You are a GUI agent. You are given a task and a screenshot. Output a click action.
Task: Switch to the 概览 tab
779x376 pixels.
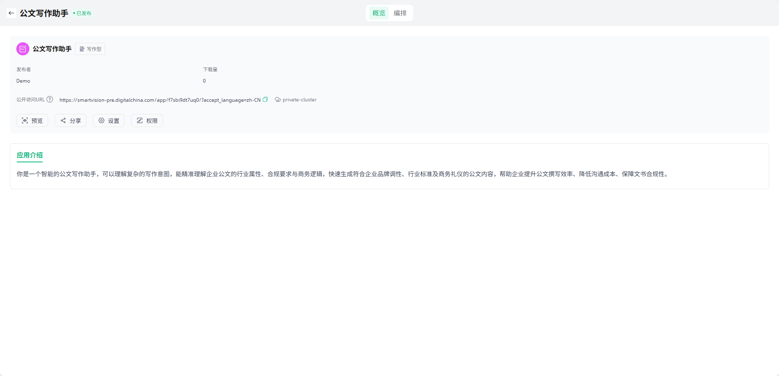(378, 13)
